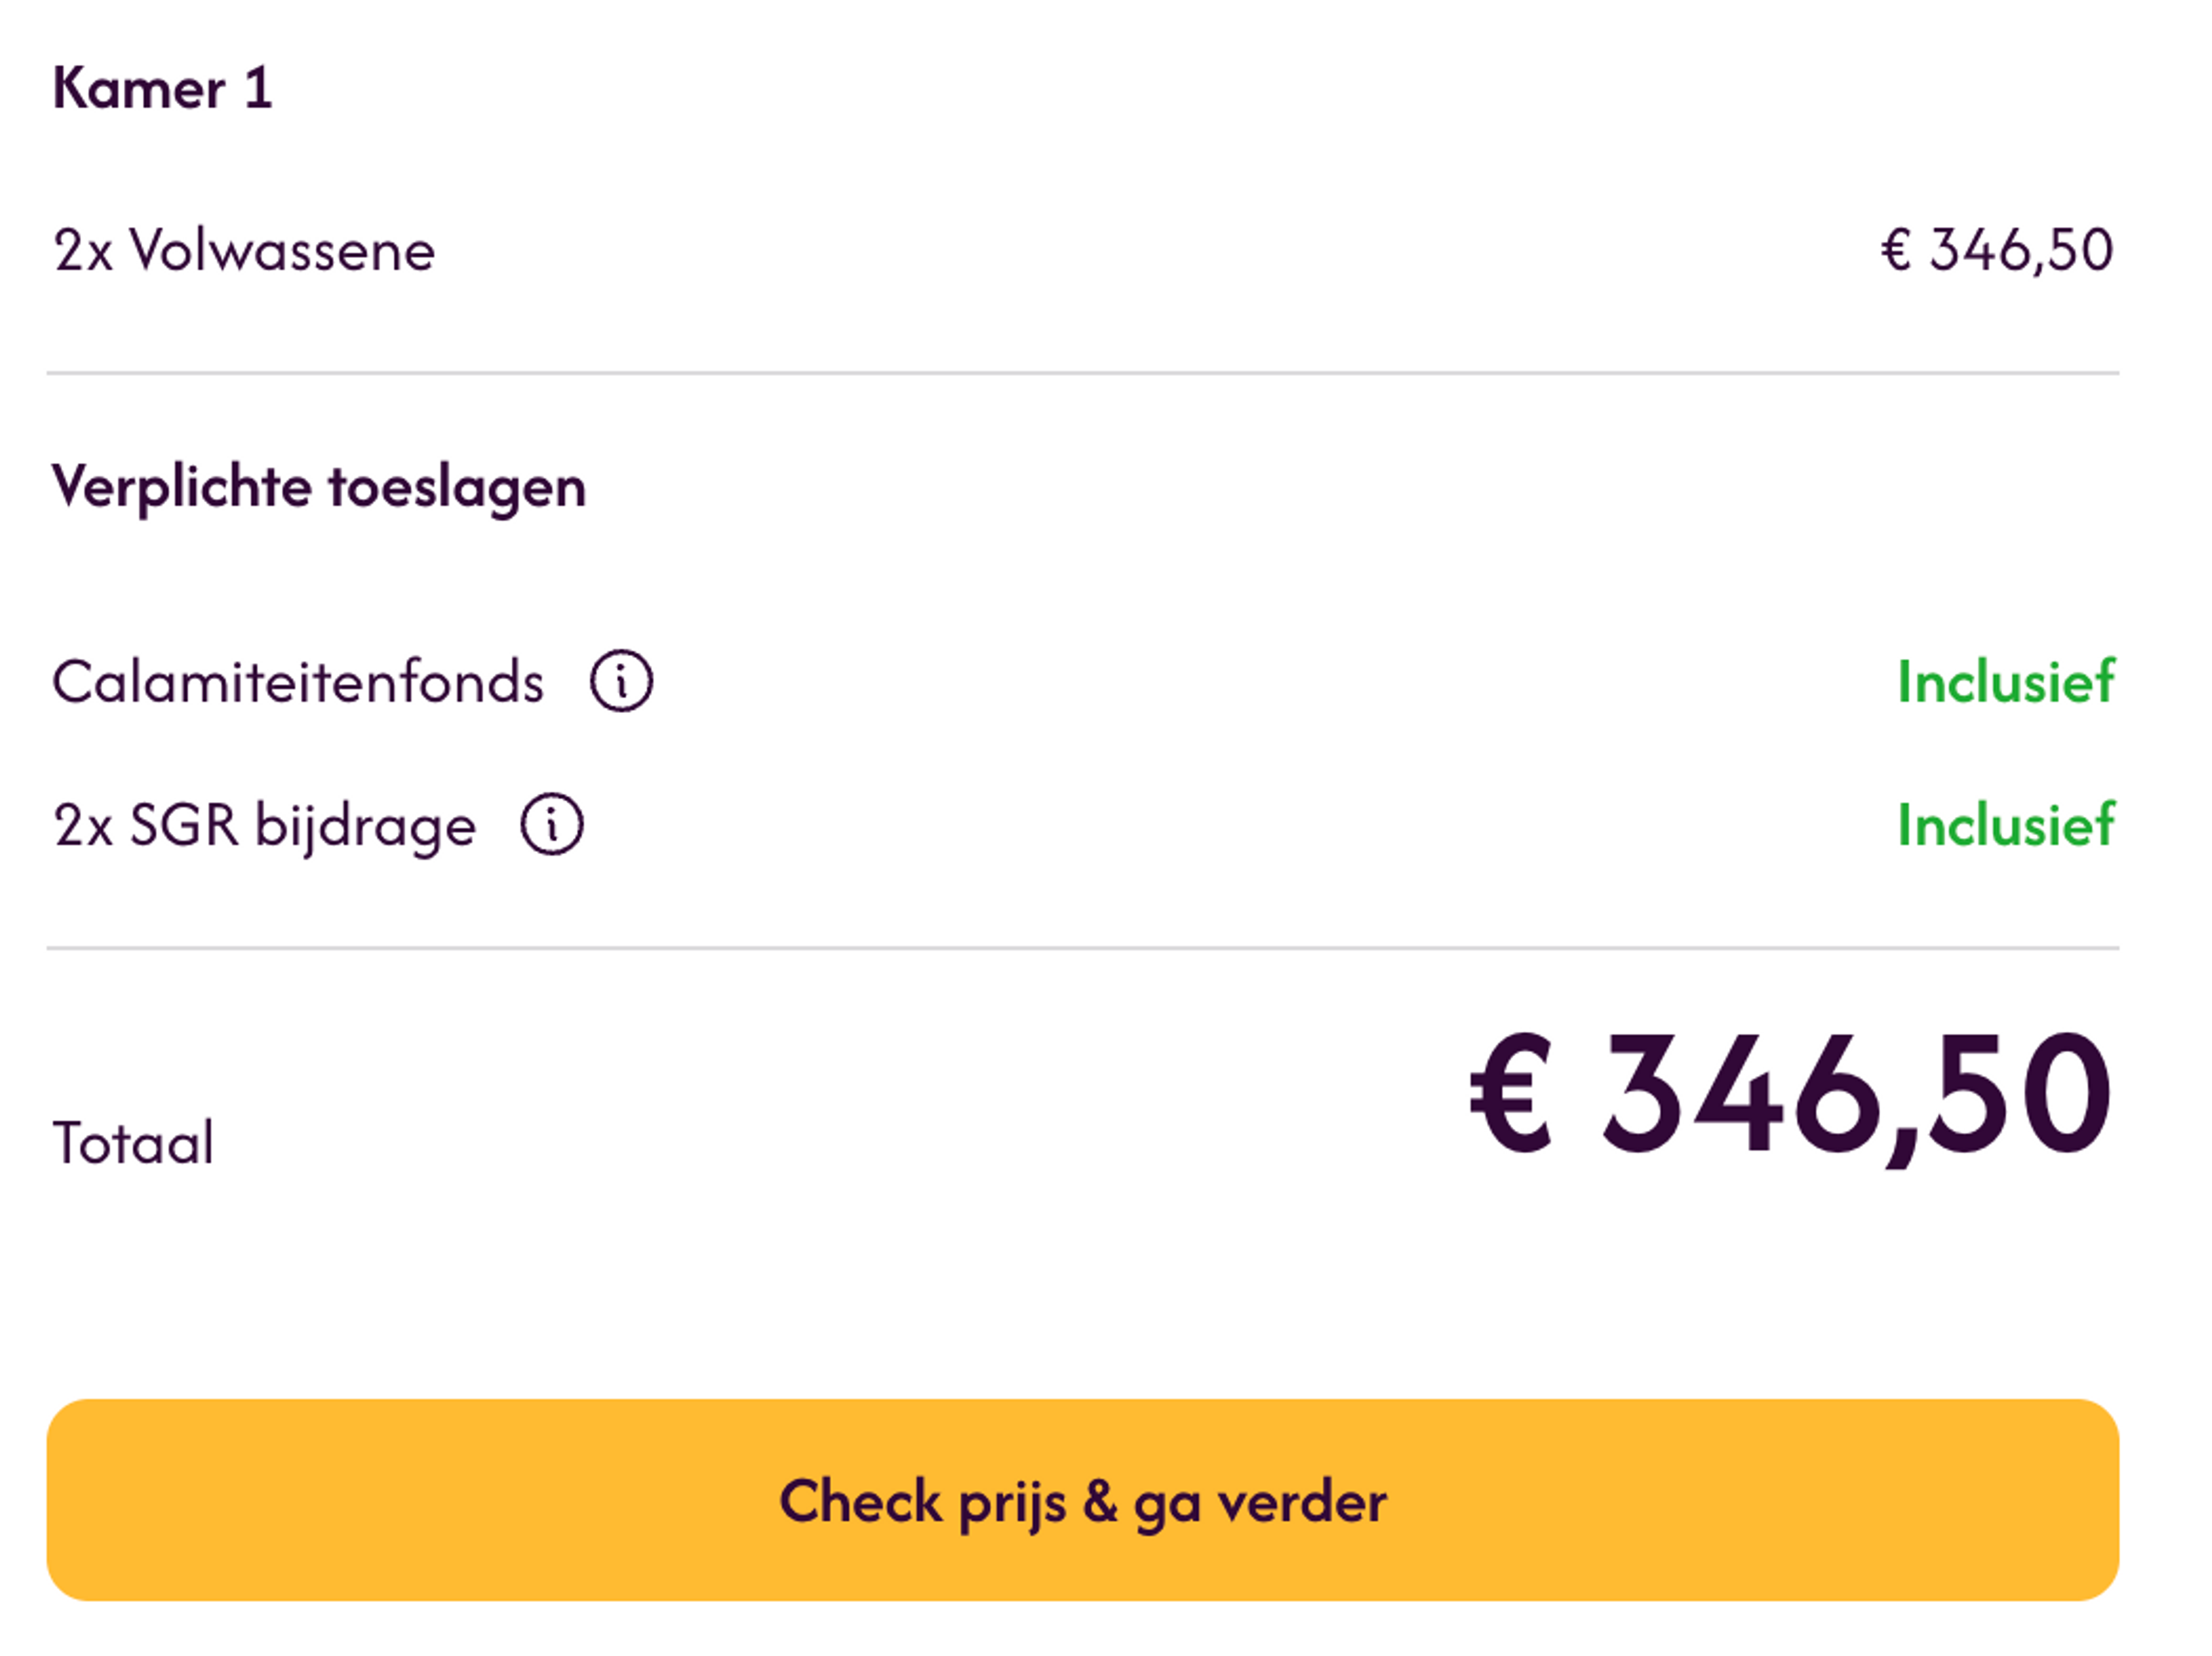This screenshot has width=2212, height=1656.
Task: Click the info circle next to Calamiteitenfonds
Action: click(622, 681)
